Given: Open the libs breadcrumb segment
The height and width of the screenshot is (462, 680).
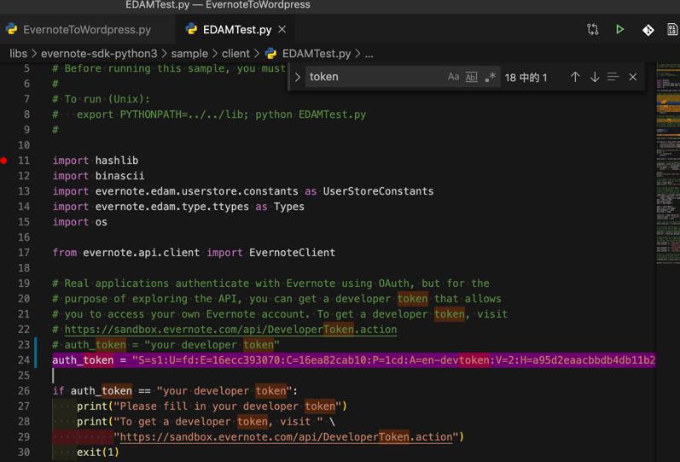Looking at the screenshot, I should (x=18, y=54).
